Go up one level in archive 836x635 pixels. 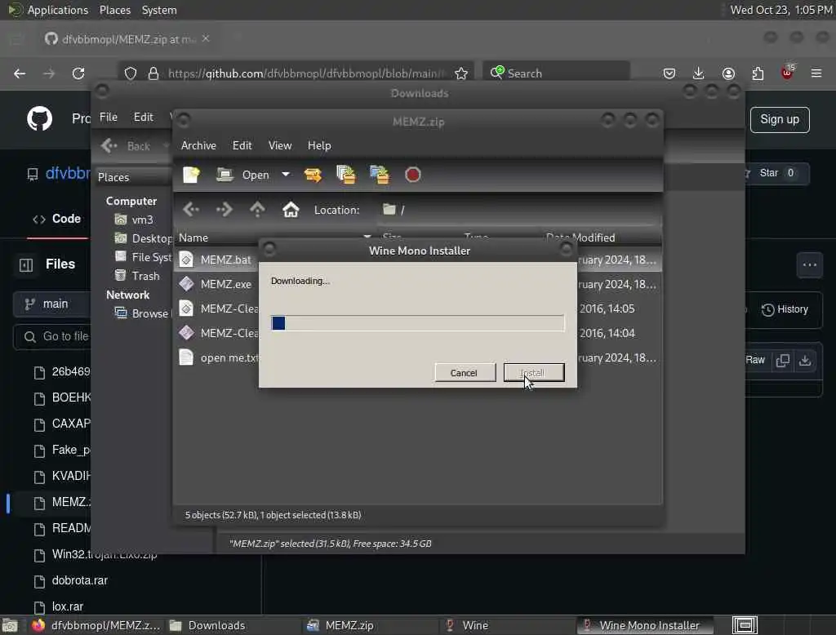pos(257,210)
